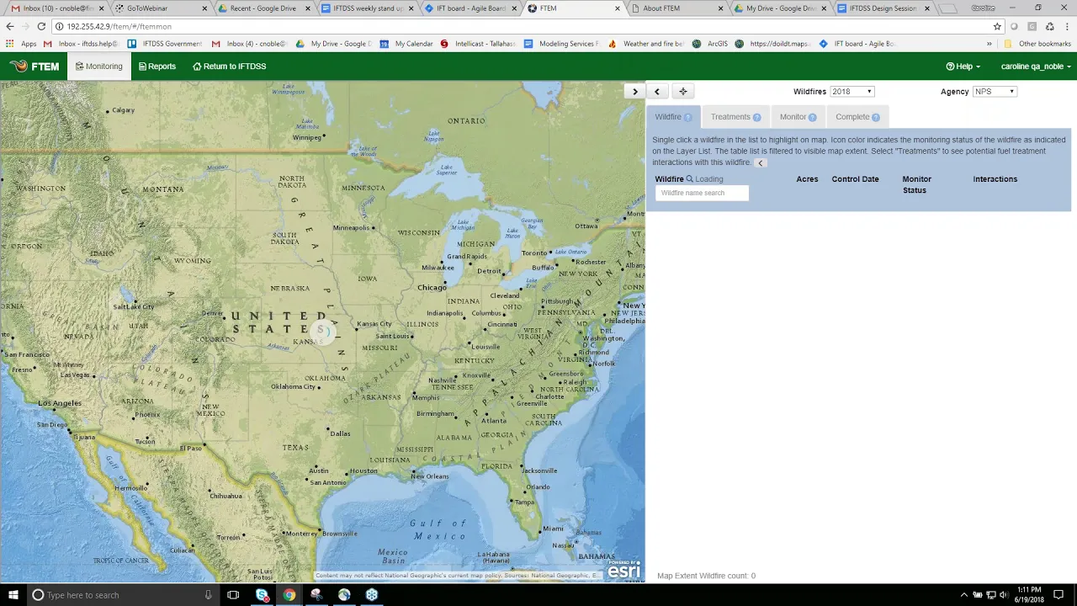Click the help icon on Treatments tab

[756, 118]
